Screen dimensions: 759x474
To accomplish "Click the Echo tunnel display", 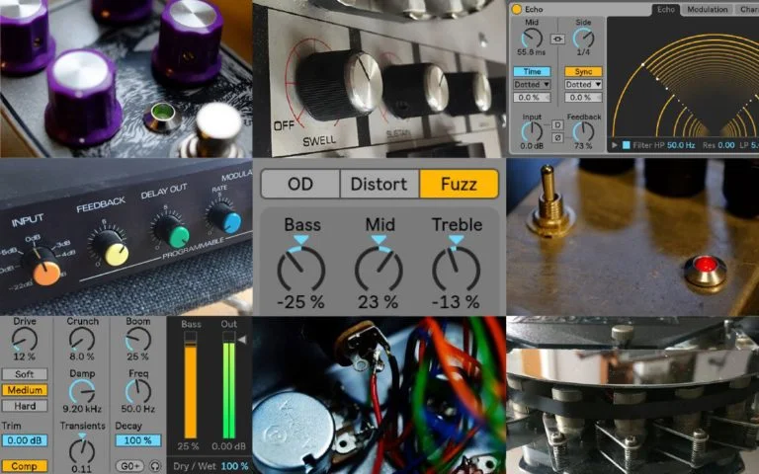I will (683, 77).
